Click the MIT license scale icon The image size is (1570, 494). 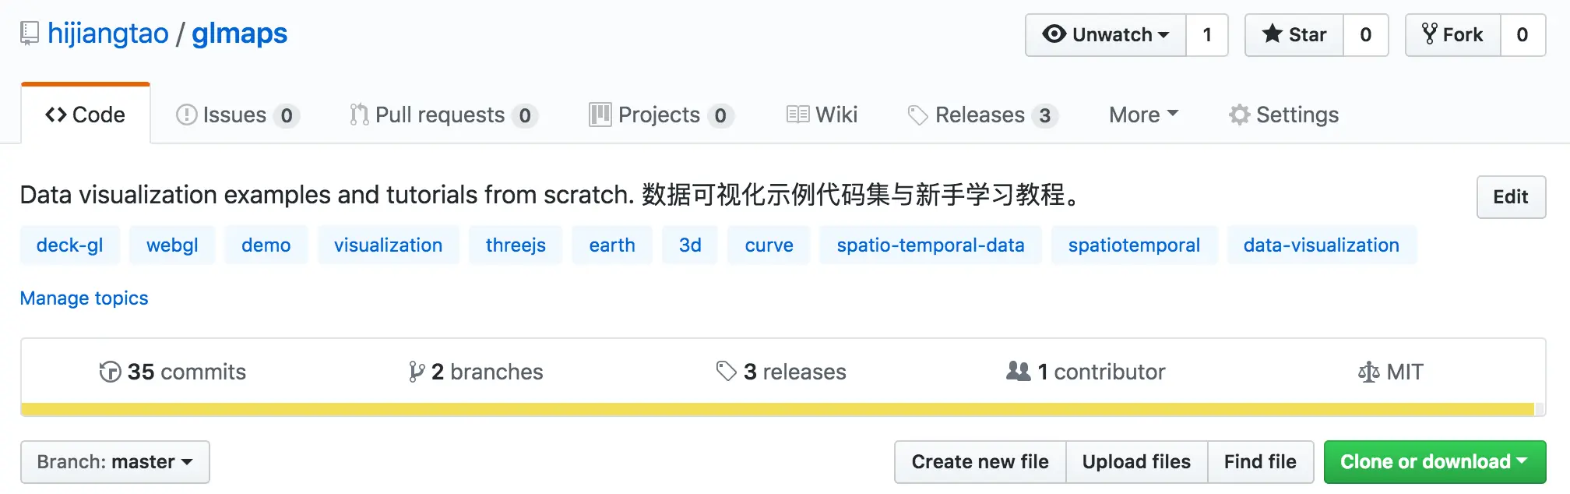[x=1368, y=372]
